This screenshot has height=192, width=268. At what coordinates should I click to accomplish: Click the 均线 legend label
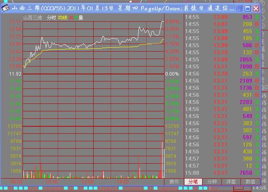(63, 18)
